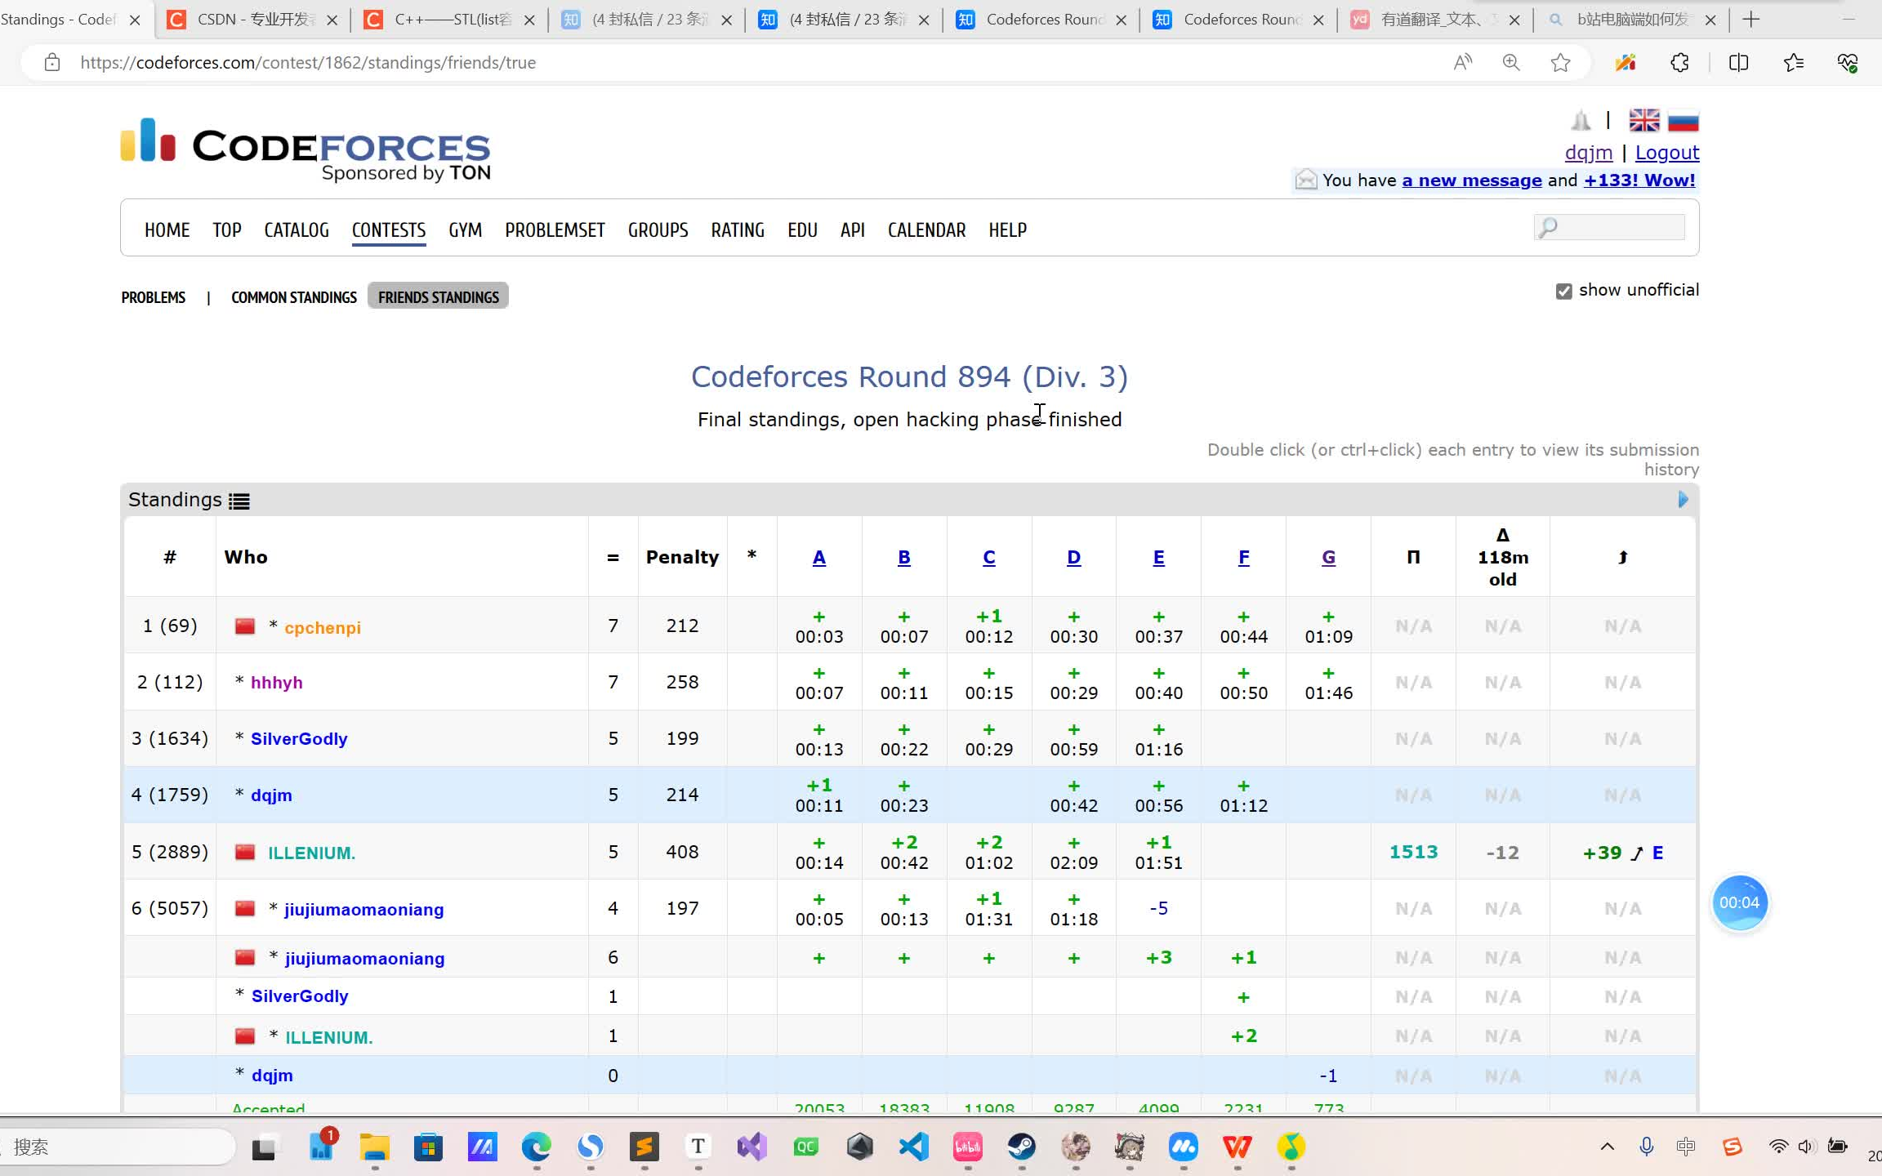
Task: Click the '+133! Wow!' link
Action: [x=1639, y=180]
